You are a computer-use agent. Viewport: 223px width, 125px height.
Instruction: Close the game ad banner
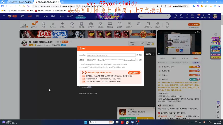[155, 32]
